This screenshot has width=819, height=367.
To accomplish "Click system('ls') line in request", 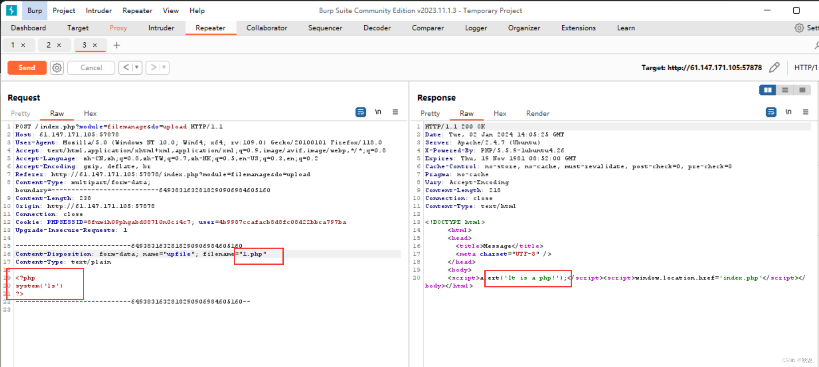I will click(x=39, y=286).
